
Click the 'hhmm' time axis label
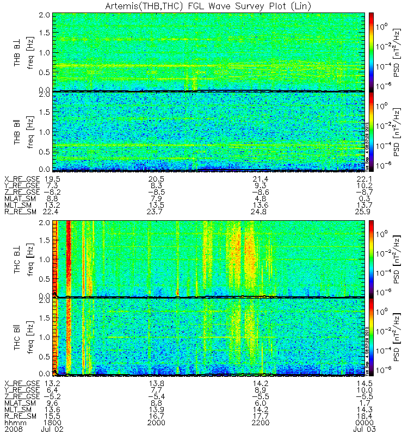click(x=16, y=423)
